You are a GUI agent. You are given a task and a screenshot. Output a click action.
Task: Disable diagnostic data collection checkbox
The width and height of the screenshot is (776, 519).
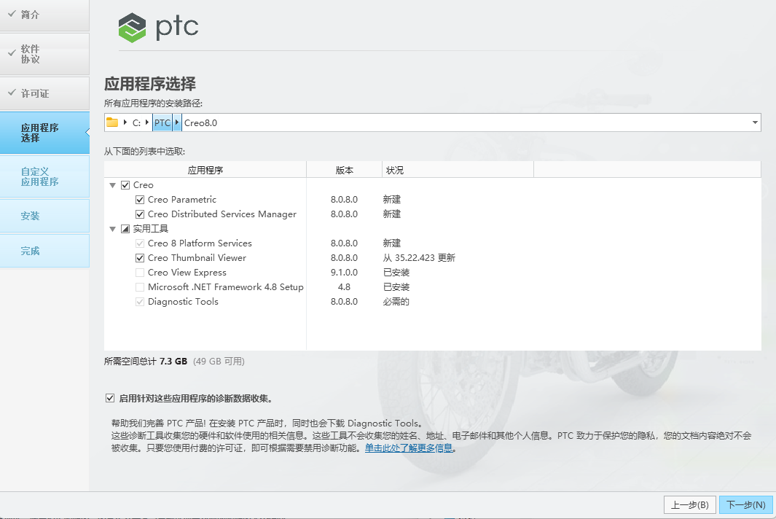point(110,398)
